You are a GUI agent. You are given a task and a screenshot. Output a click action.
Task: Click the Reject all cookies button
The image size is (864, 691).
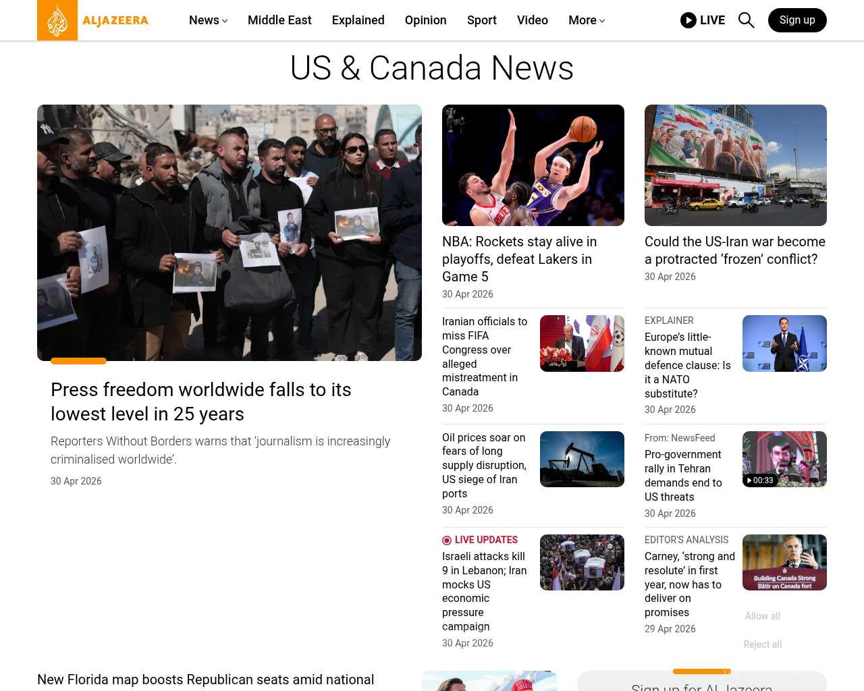(762, 644)
